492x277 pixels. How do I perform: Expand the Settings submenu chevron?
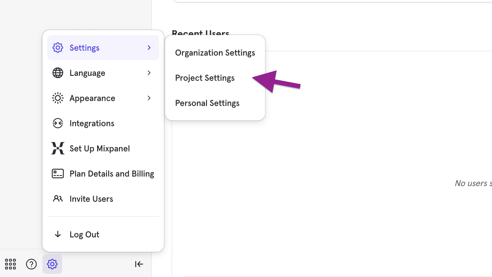[x=149, y=48]
